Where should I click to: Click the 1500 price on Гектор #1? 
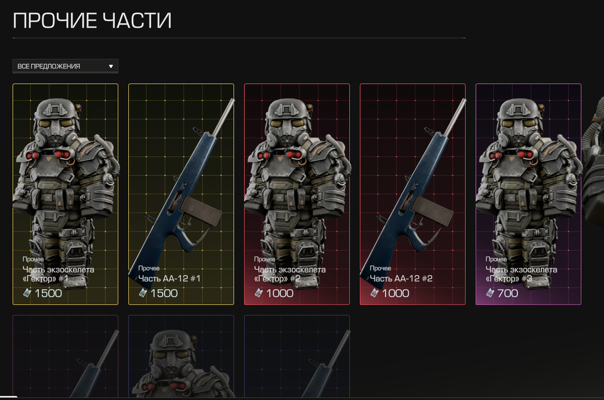[48, 293]
